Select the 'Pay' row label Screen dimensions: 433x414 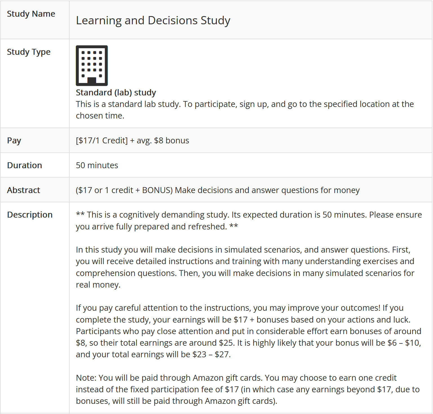pyautogui.click(x=14, y=141)
